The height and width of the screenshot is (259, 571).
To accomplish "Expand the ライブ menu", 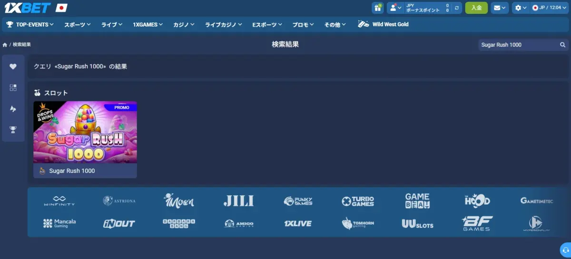I will click(x=112, y=24).
